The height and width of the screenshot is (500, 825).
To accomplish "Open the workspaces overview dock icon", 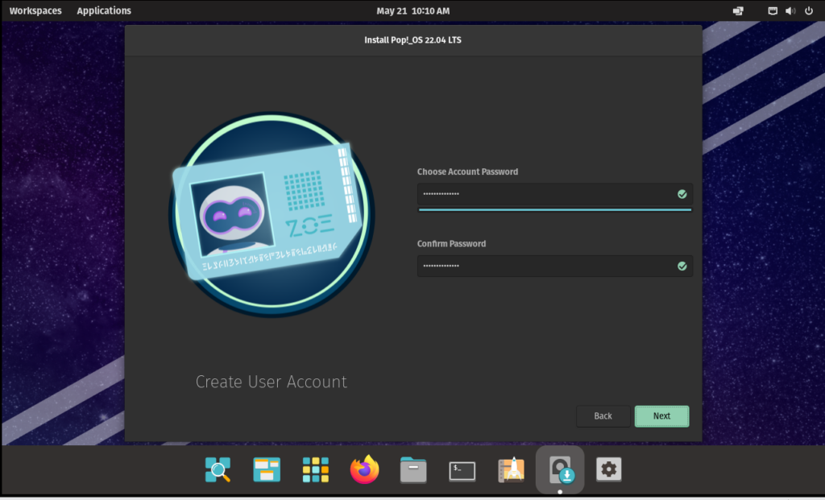I will point(267,469).
